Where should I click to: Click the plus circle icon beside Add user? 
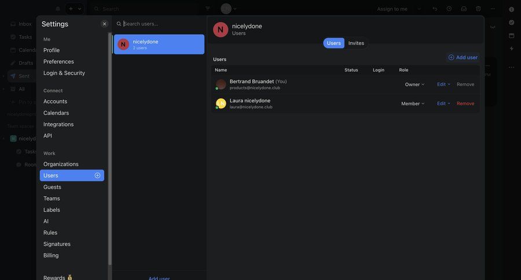[451, 57]
